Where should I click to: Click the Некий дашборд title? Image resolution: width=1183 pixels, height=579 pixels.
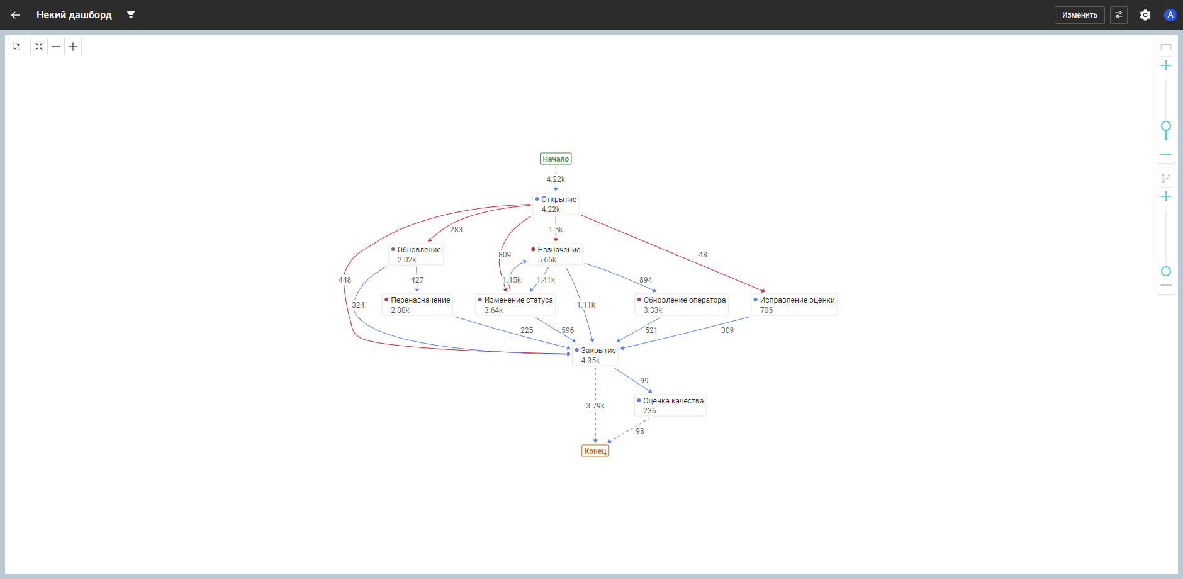74,14
